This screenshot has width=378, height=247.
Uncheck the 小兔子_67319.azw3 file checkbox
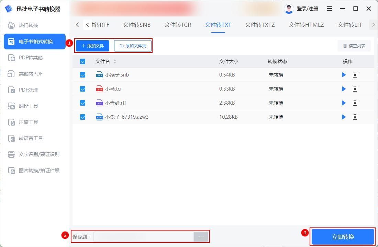click(83, 117)
